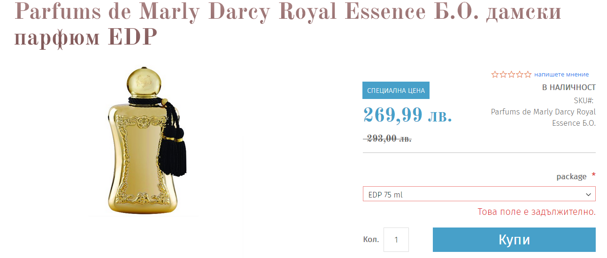607x258 pixels.
Task: Expand the package dropdown arrow
Action: click(588, 194)
